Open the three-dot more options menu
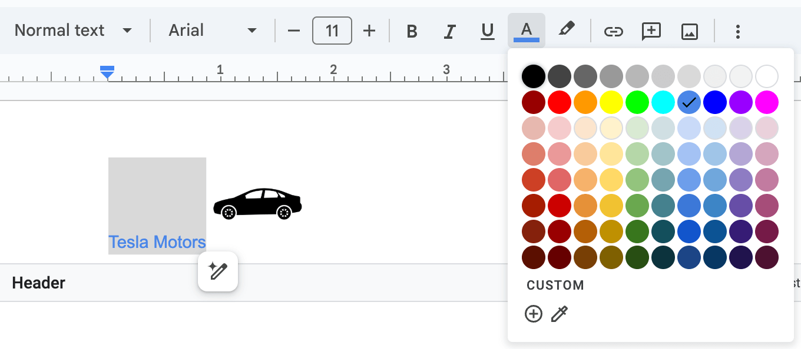Screen dimensions: 801x349 point(737,31)
